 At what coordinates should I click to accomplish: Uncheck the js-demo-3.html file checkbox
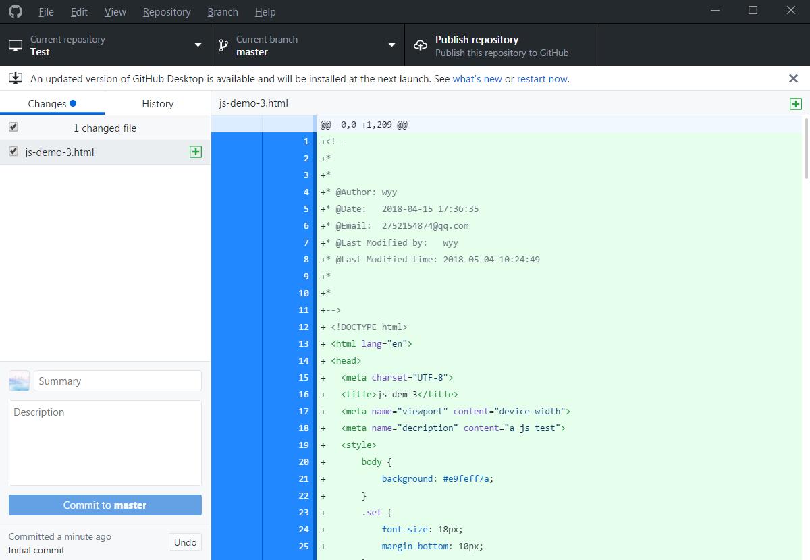[x=13, y=152]
